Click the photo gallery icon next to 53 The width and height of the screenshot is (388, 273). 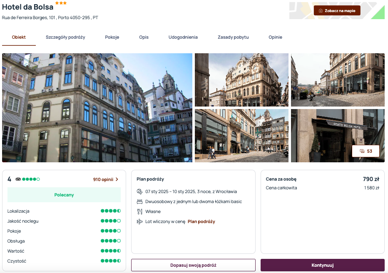tap(362, 151)
